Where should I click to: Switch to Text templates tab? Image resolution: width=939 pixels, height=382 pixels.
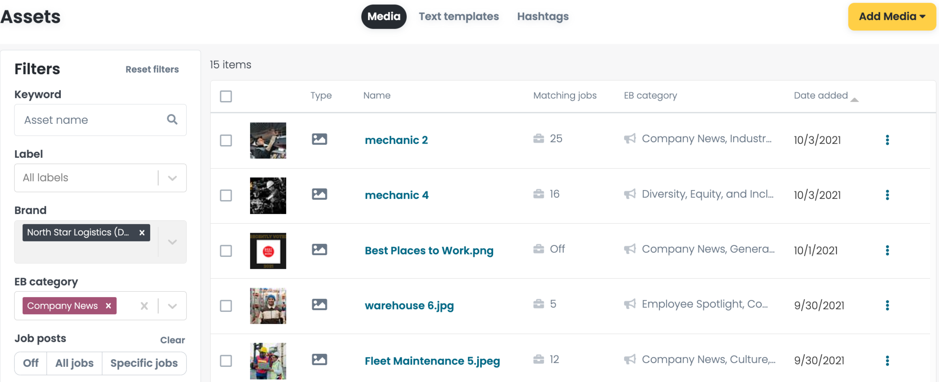(459, 16)
